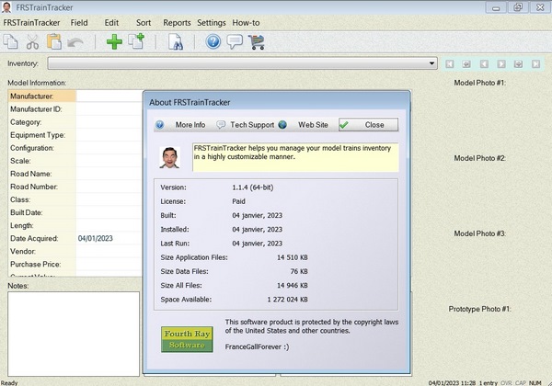Click the shopping cart purchase icon
552x386 pixels.
tap(257, 42)
